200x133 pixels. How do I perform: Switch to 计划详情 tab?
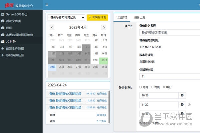pos(122,17)
